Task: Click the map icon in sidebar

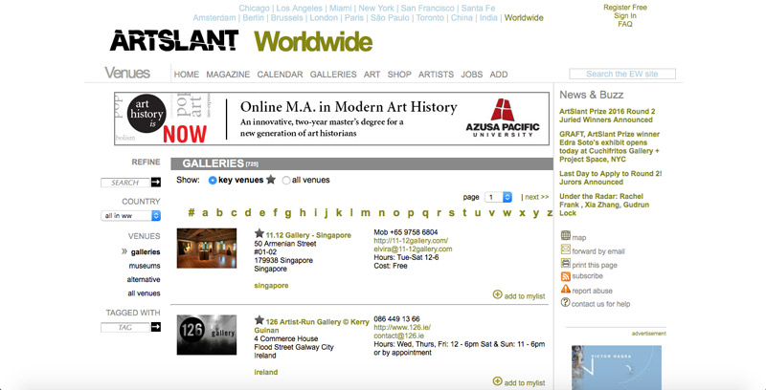Action: pyautogui.click(x=565, y=236)
